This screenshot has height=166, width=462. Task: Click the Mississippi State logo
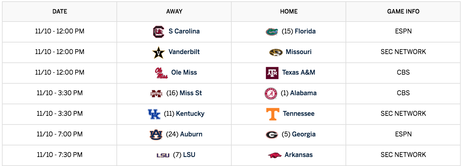[x=156, y=93]
